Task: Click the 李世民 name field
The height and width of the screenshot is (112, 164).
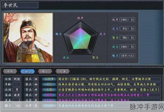Action: pyautogui.click(x=20, y=5)
